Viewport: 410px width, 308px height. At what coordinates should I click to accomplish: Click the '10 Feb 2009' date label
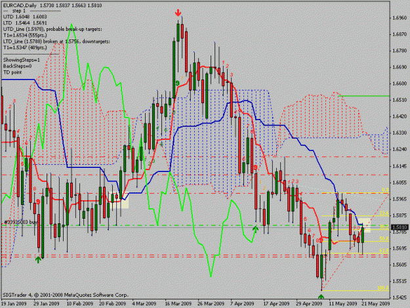(x=80, y=303)
